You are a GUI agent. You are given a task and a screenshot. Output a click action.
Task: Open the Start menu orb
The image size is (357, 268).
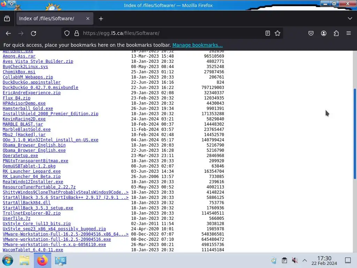pyautogui.click(x=8, y=260)
